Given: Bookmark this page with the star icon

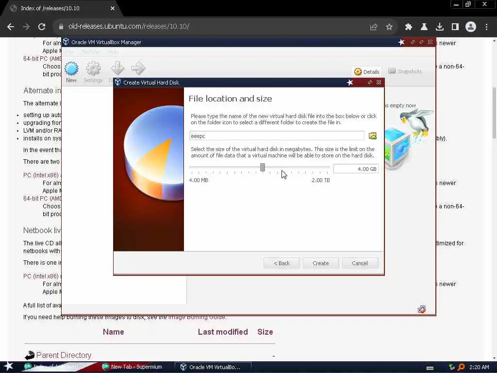Looking at the screenshot, I should (x=389, y=27).
